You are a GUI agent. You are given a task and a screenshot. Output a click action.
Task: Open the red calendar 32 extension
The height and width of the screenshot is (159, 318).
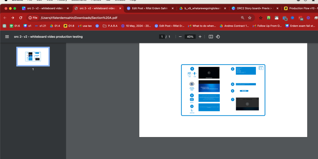click(x=301, y=18)
